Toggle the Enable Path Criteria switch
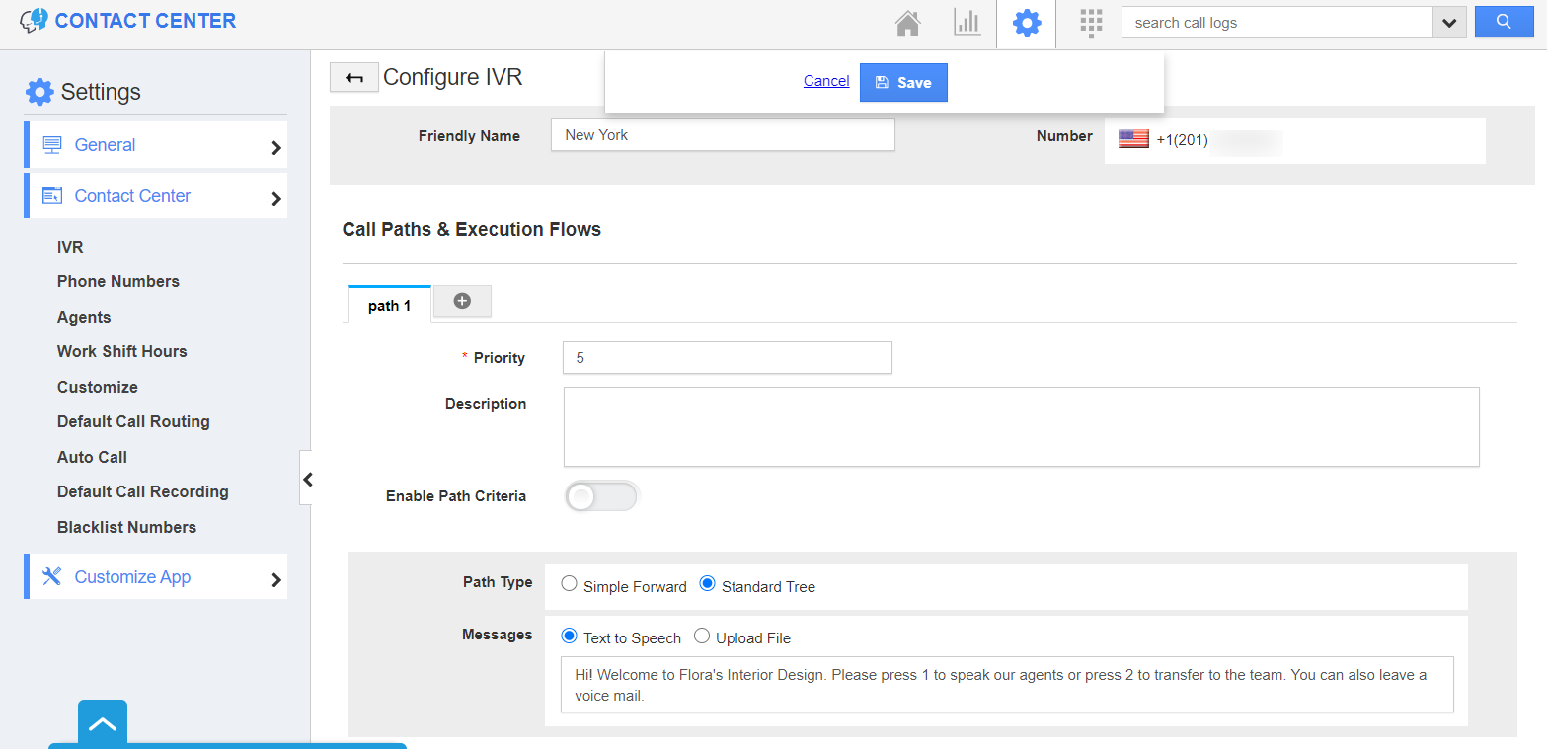 pos(601,496)
